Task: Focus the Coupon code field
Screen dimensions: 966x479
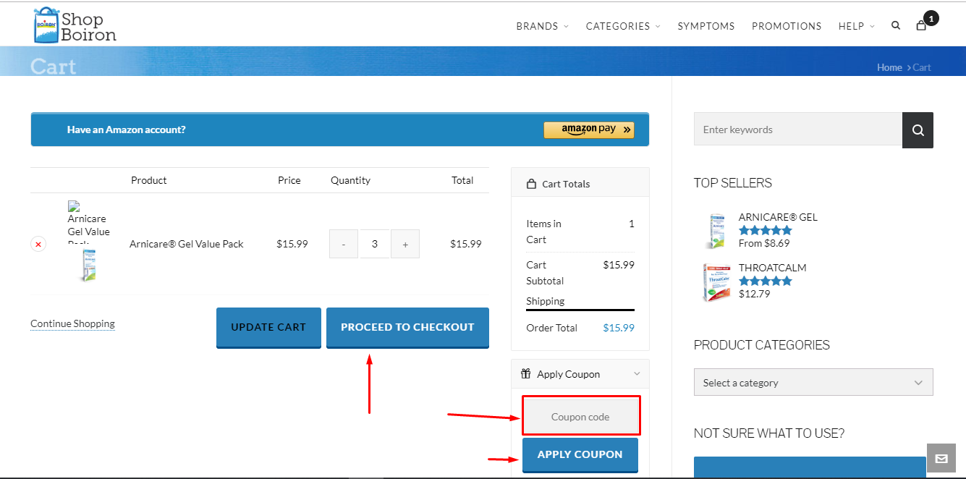Action: [580, 417]
